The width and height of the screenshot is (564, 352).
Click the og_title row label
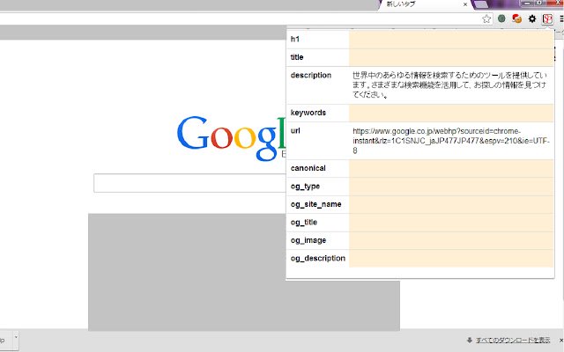(304, 223)
